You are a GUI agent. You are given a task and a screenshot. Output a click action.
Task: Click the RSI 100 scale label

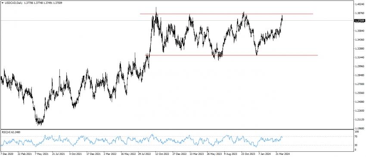point(357,132)
